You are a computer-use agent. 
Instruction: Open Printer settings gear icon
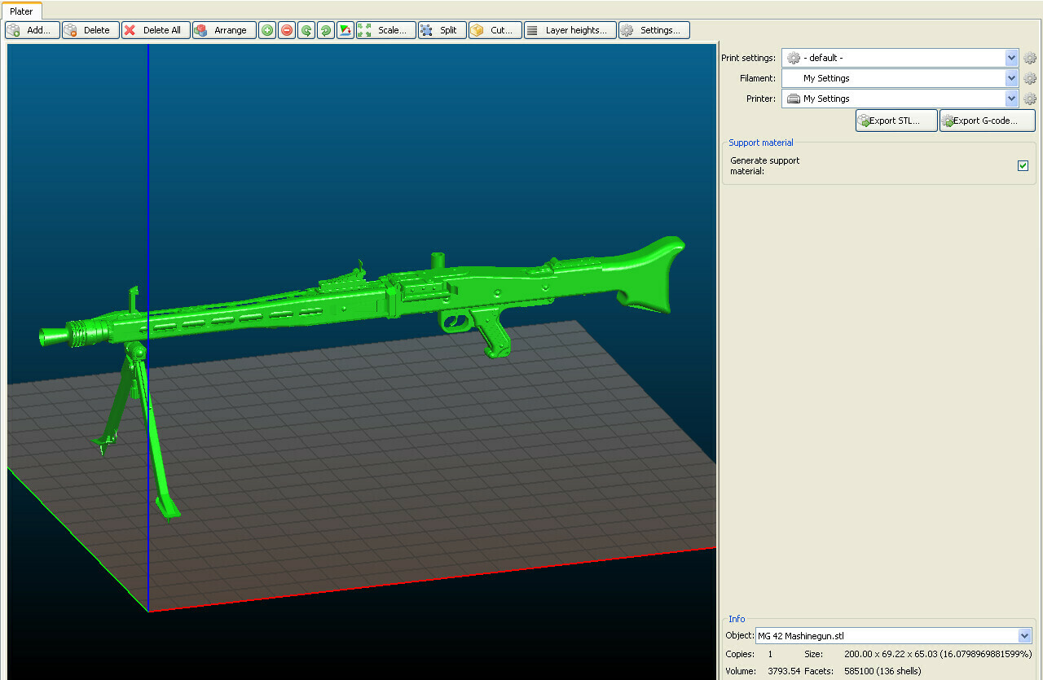pos(1030,99)
